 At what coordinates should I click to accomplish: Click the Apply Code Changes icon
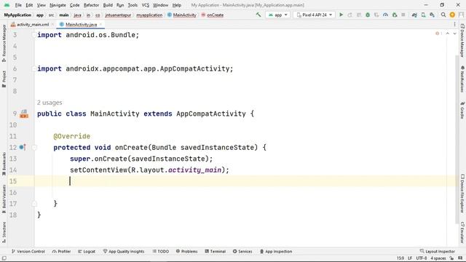359,15
